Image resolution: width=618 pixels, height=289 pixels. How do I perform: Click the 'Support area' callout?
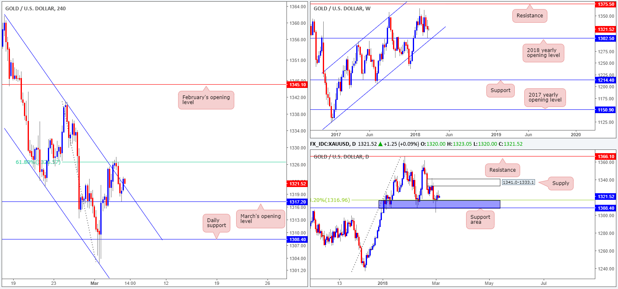pyautogui.click(x=480, y=220)
